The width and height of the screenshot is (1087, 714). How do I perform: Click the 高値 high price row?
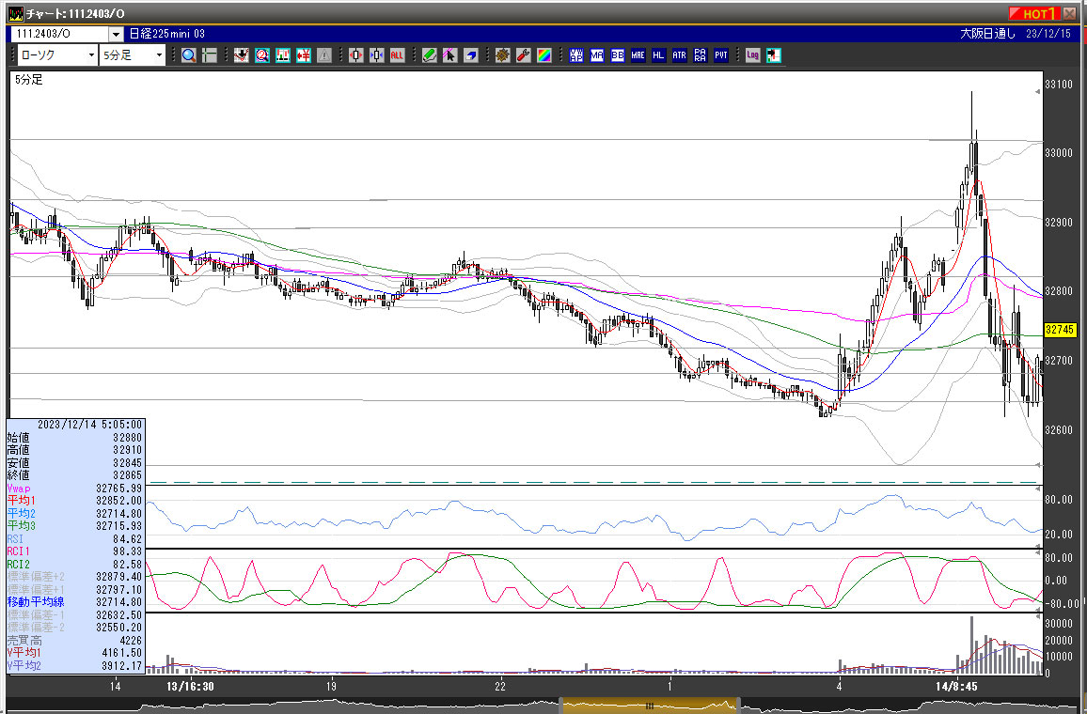(75, 450)
